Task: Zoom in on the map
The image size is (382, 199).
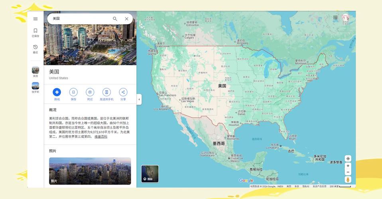Action: 348,166
